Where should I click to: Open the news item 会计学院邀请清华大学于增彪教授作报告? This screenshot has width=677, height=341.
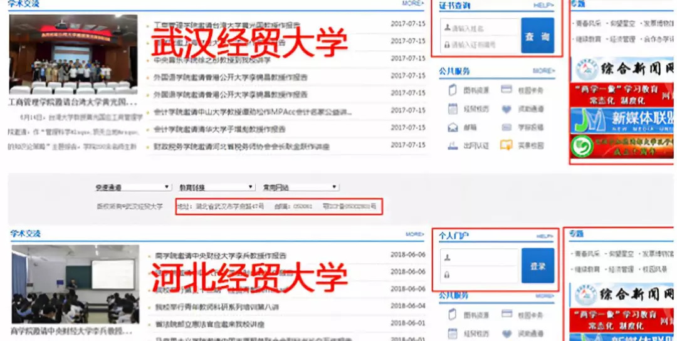(x=219, y=129)
